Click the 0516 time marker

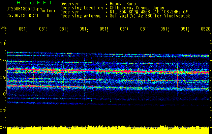124,29
